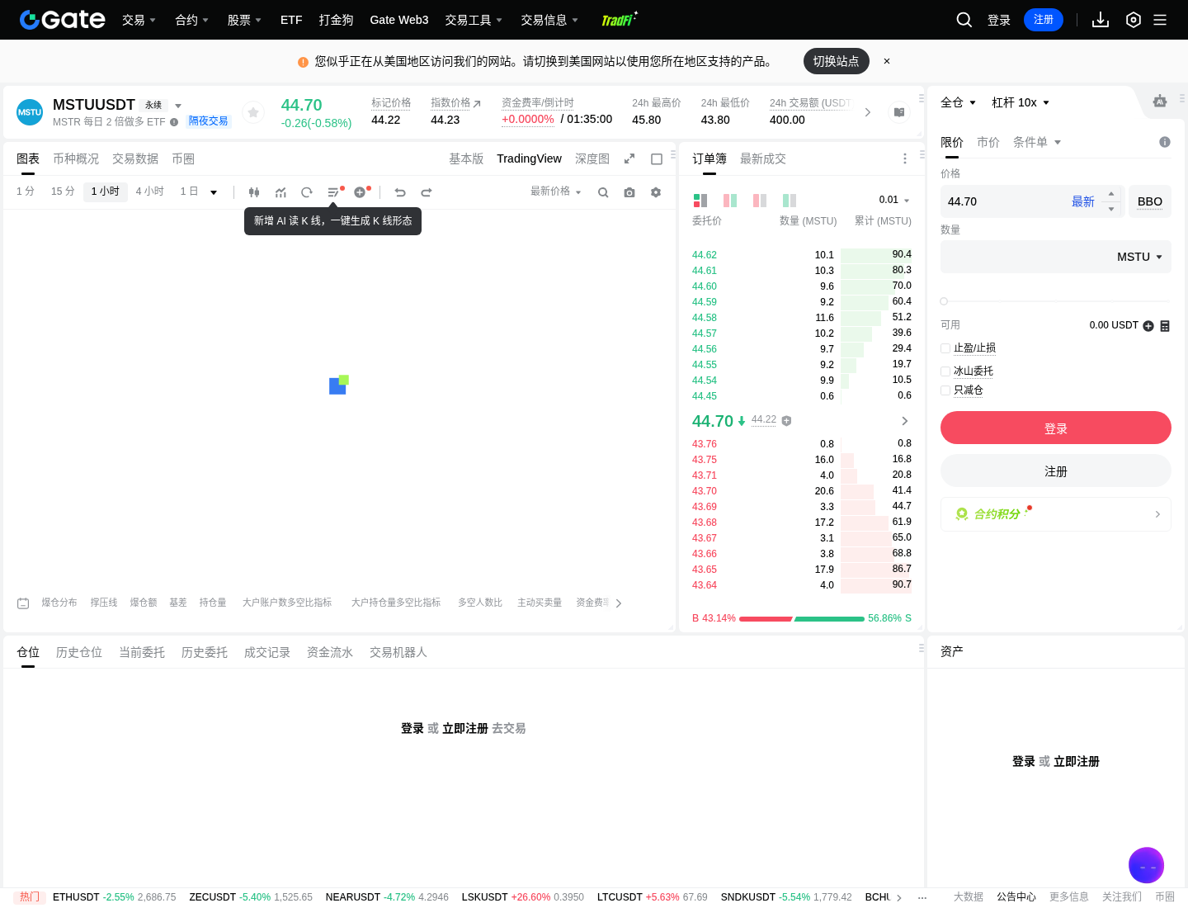This screenshot has width=1188, height=908.
Task: Click the deposit plus icon beside 0.00 USDT
Action: [1148, 326]
